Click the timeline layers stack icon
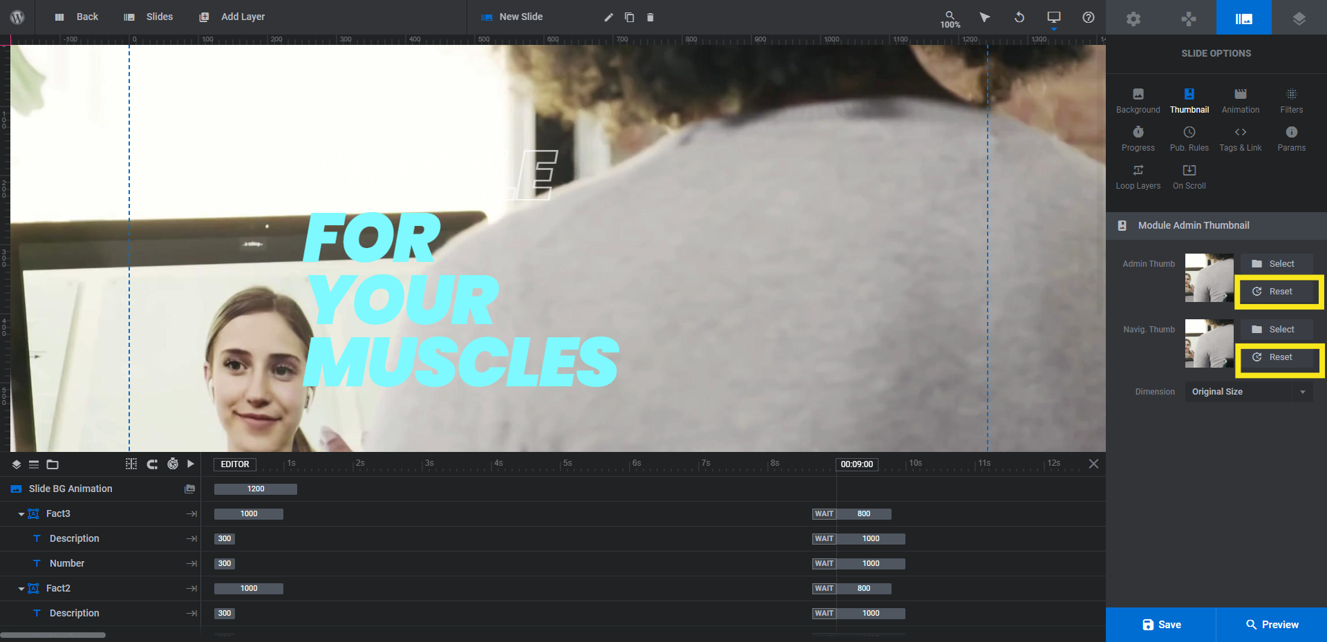This screenshot has height=642, width=1327. coord(17,464)
